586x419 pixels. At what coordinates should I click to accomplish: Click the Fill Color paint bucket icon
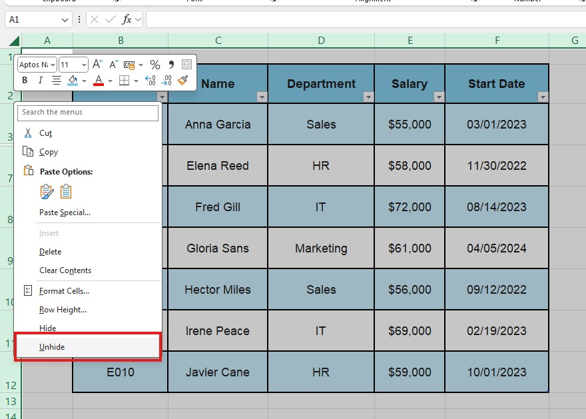72,80
